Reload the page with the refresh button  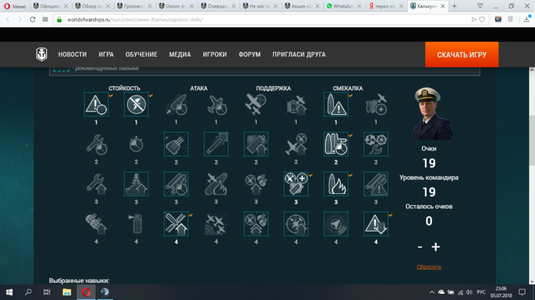click(32, 19)
